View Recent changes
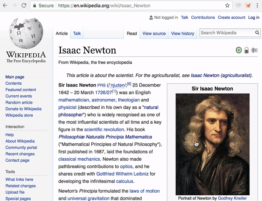 [x=20, y=154]
